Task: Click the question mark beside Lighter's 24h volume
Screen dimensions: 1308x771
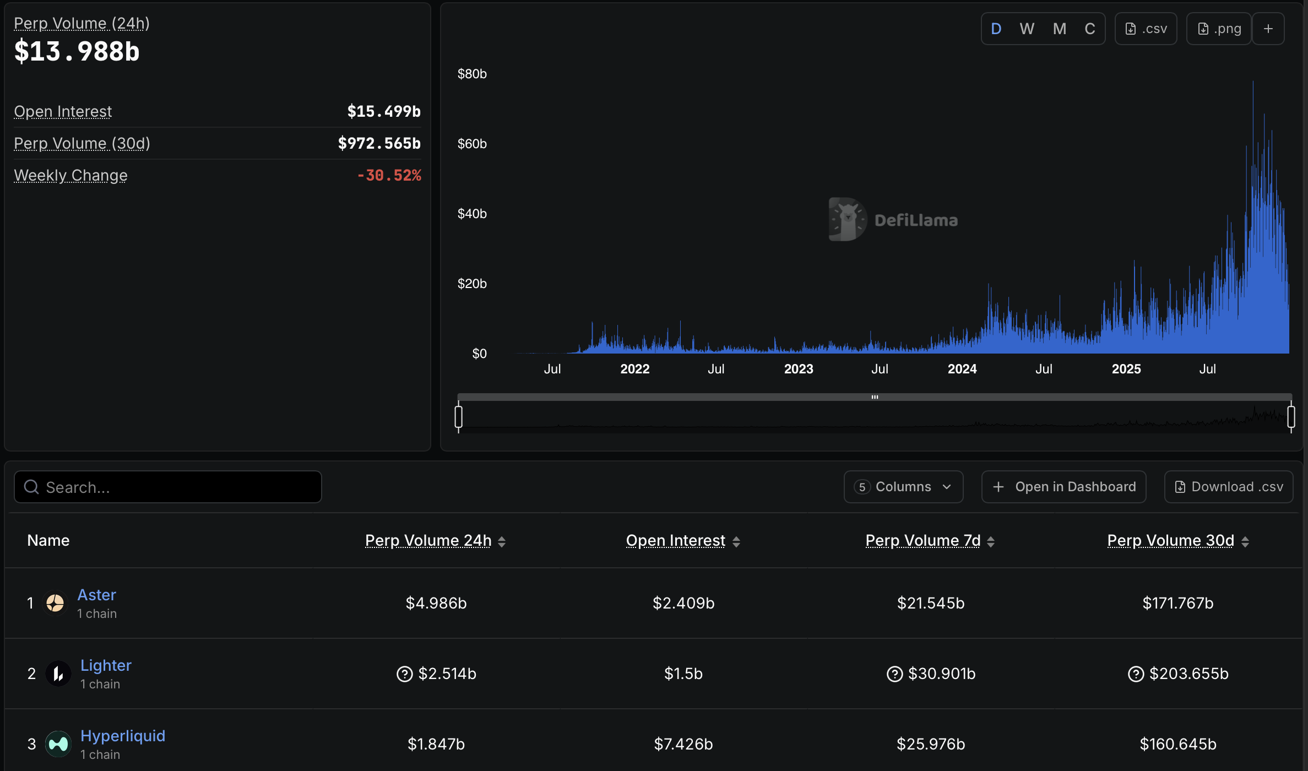Action: (405, 674)
